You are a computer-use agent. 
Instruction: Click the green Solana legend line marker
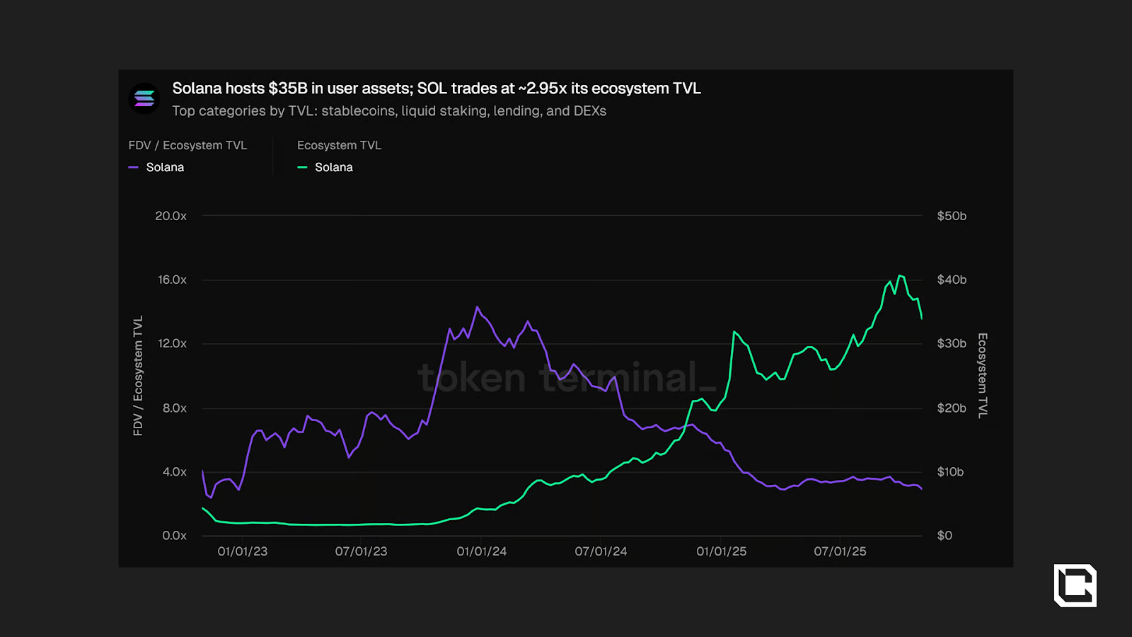[x=302, y=168]
